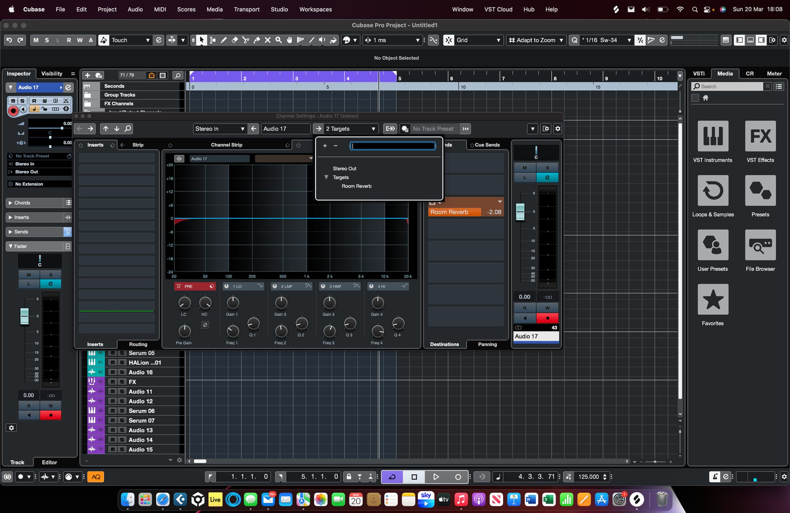
Task: Select the Range Selection tool
Action: click(213, 40)
